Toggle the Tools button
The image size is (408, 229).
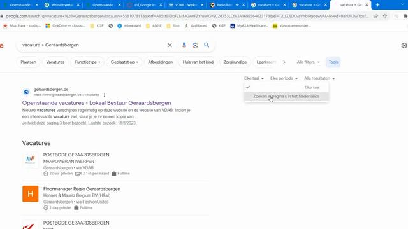tap(333, 62)
